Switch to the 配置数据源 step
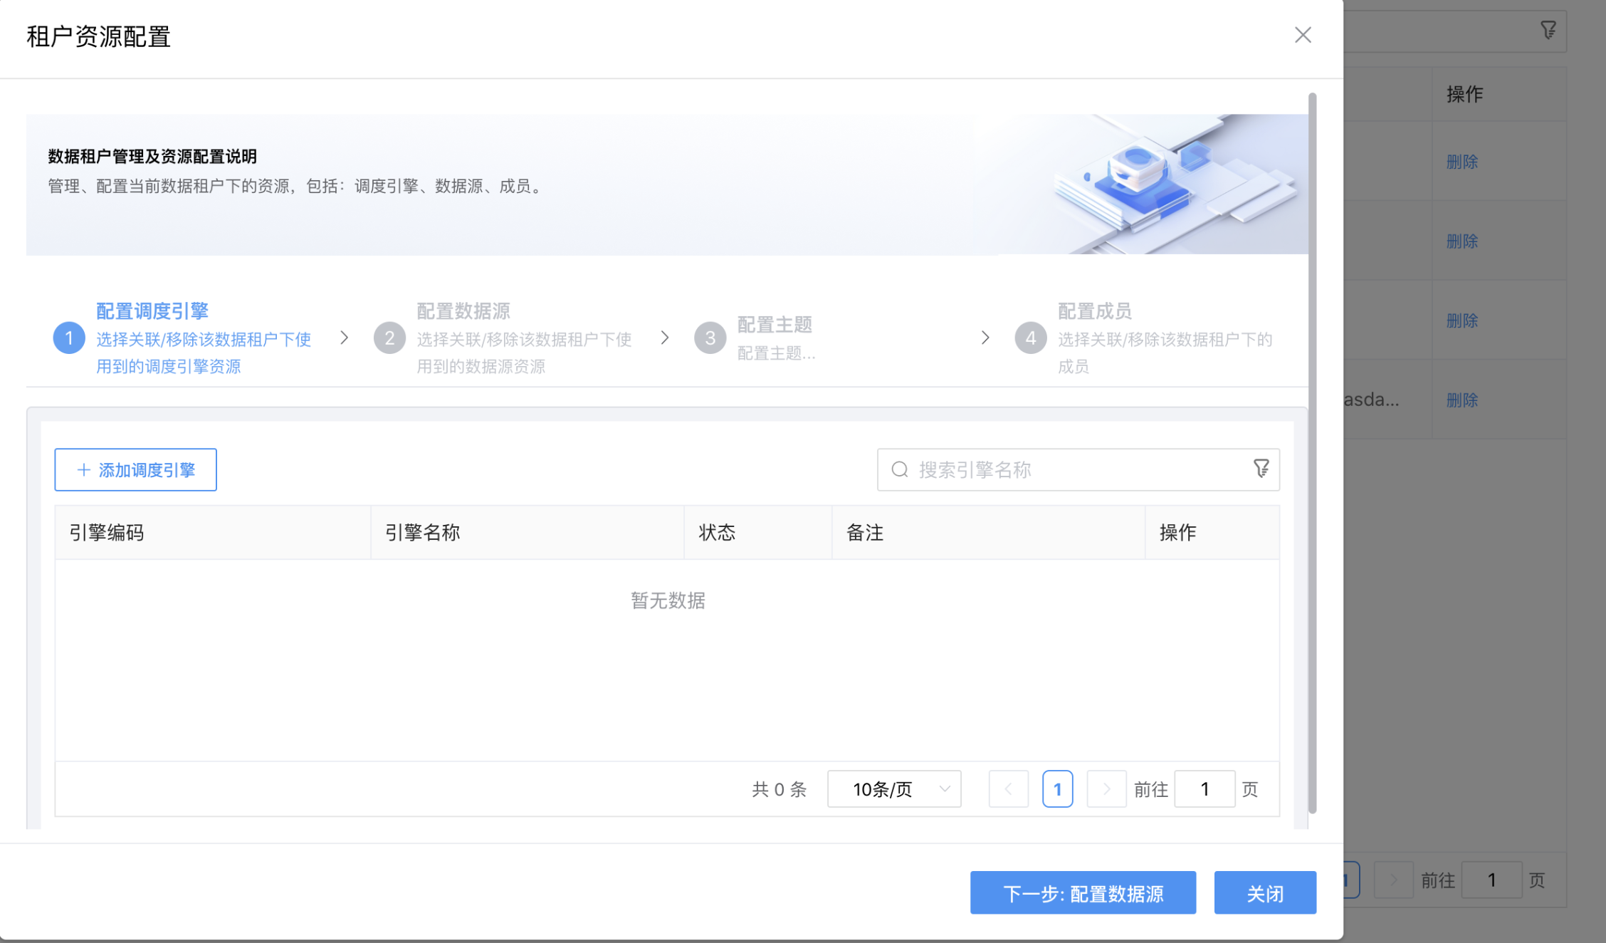Viewport: 1606px width, 943px height. (463, 311)
